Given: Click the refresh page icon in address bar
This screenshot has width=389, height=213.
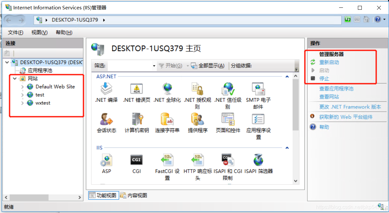Looking at the screenshot, I should pyautogui.click(x=348, y=19).
